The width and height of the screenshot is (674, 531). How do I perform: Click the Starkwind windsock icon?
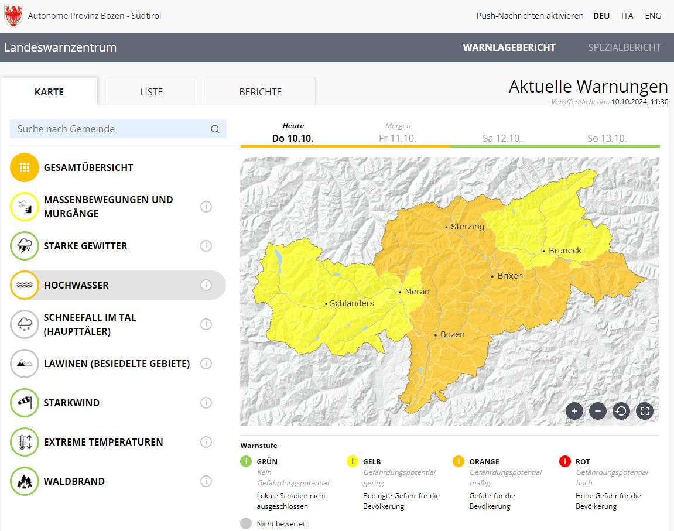[25, 403]
